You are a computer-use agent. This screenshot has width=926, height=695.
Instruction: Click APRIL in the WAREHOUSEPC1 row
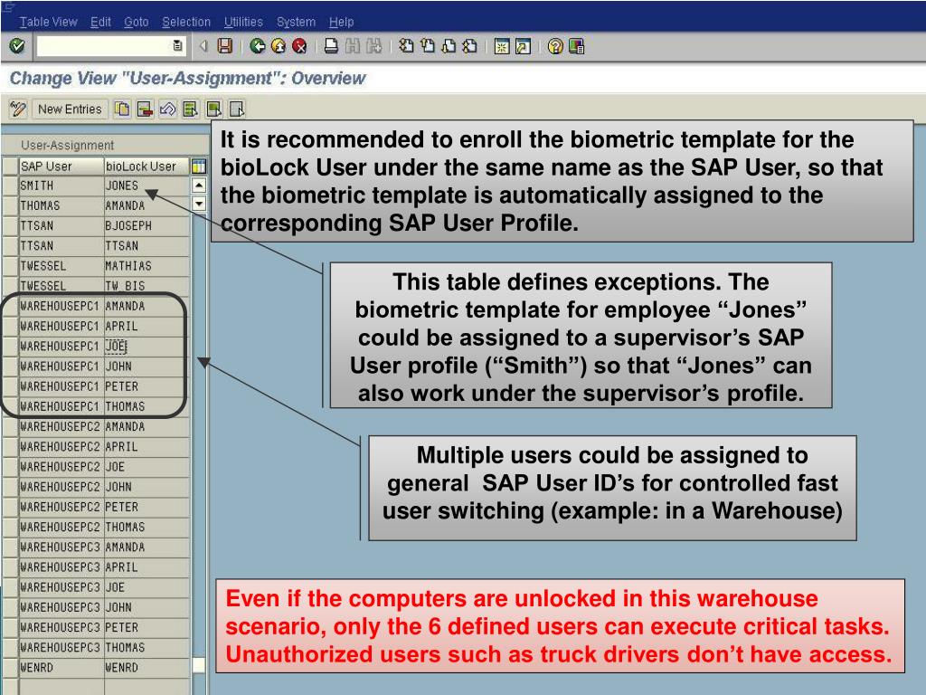click(146, 326)
